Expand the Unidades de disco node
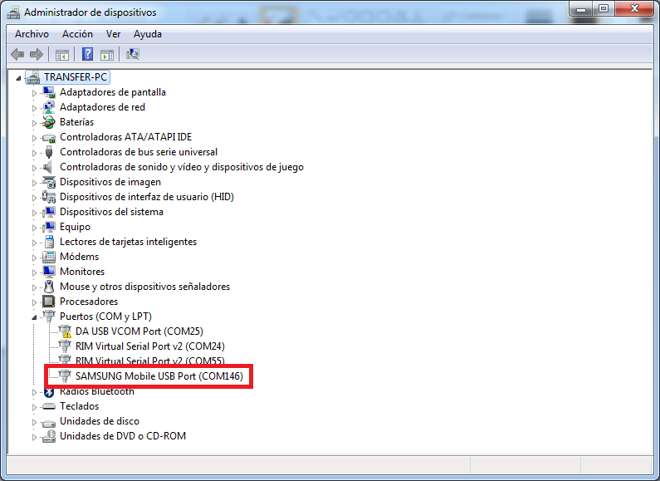 [x=35, y=422]
